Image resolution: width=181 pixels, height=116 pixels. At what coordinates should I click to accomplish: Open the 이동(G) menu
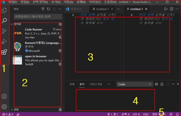(x=68, y=2)
